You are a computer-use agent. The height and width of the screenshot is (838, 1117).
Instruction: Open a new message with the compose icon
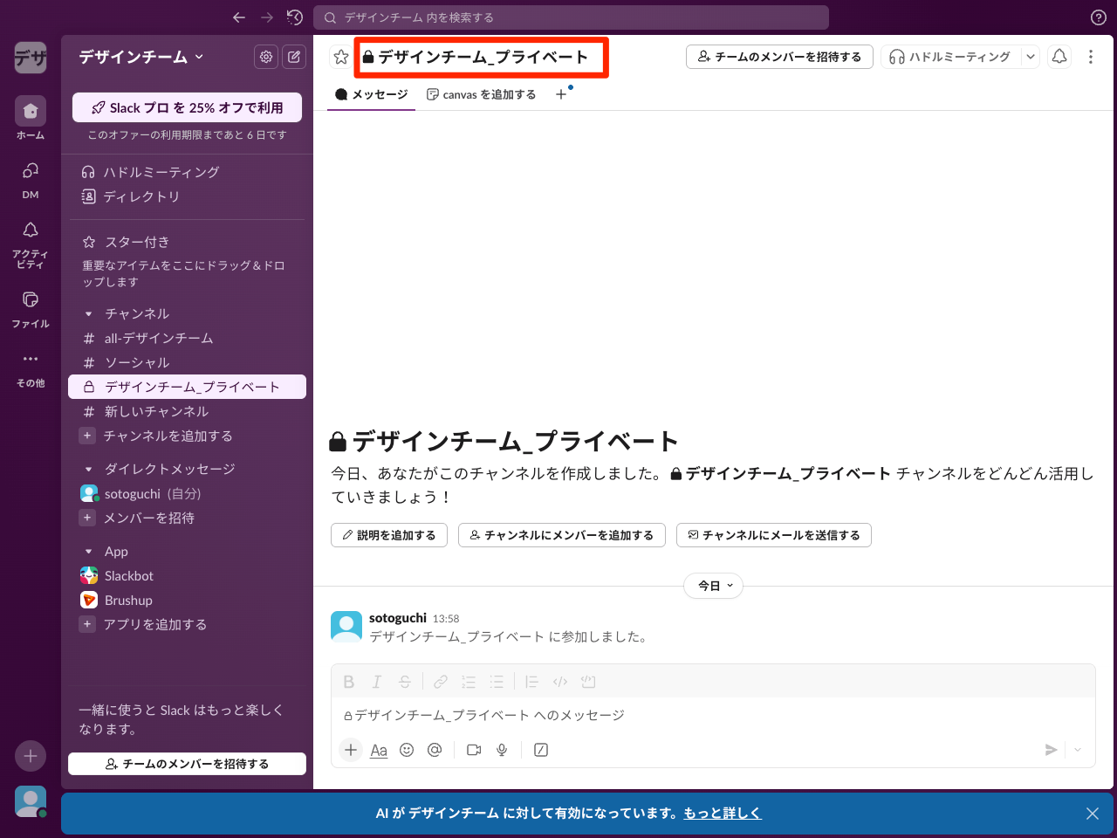(x=294, y=57)
